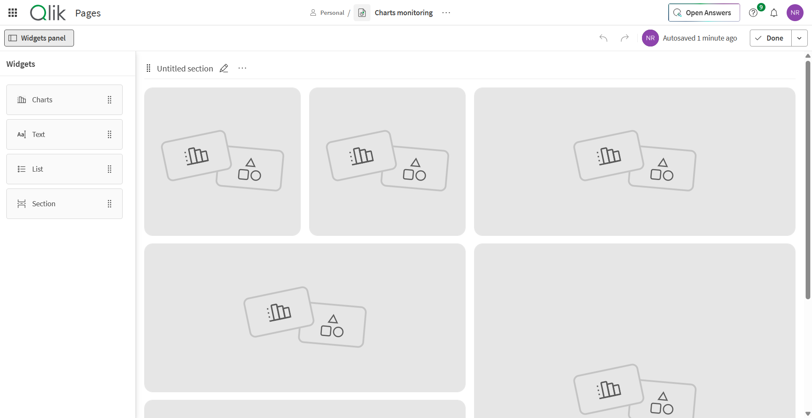The width and height of the screenshot is (812, 418).
Task: Open the more options menu next to Charts monitoring
Action: (446, 13)
